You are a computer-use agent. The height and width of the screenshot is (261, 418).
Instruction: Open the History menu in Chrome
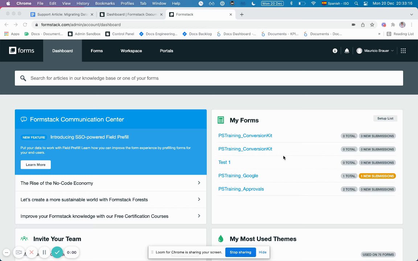tap(83, 4)
